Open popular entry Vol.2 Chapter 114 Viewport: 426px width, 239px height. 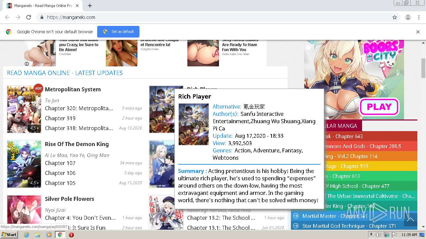[x=370, y=156]
